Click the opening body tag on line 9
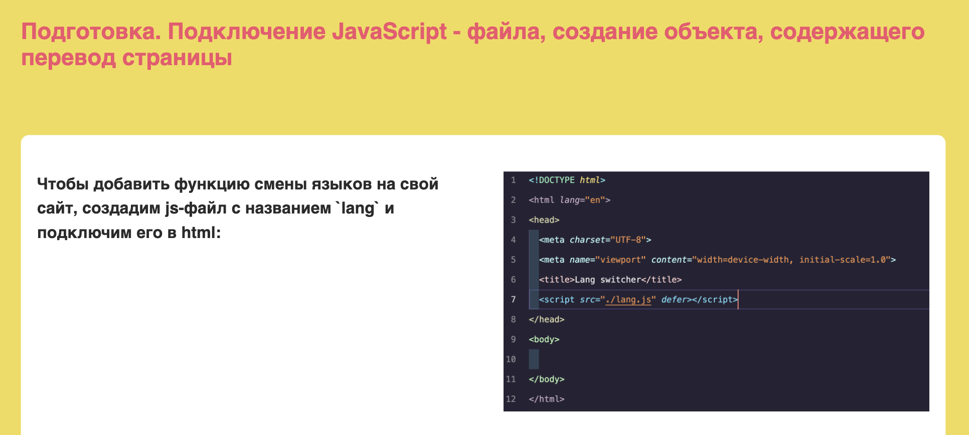 [x=544, y=339]
